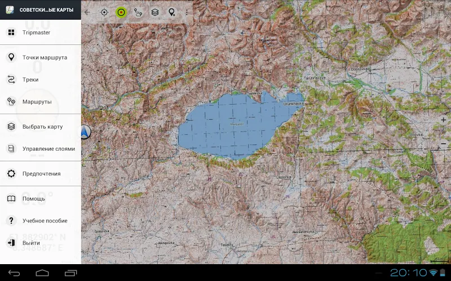This screenshot has height=281, width=451.
Task: Open Tripmaster from the drawer menu
Action: click(40, 33)
